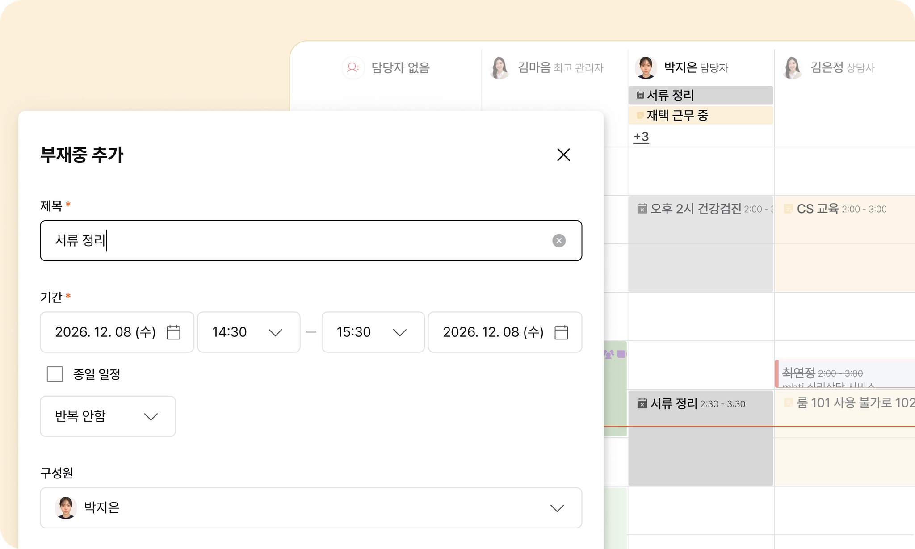This screenshot has height=549, width=915.
Task: Open the start date calendar icon
Action: (173, 332)
